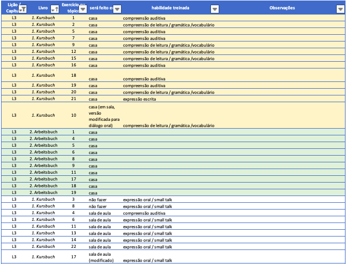Select cell with 'casa (em sala, versão modificada...)'
The height and width of the screenshot is (264, 346).
[x=104, y=116]
